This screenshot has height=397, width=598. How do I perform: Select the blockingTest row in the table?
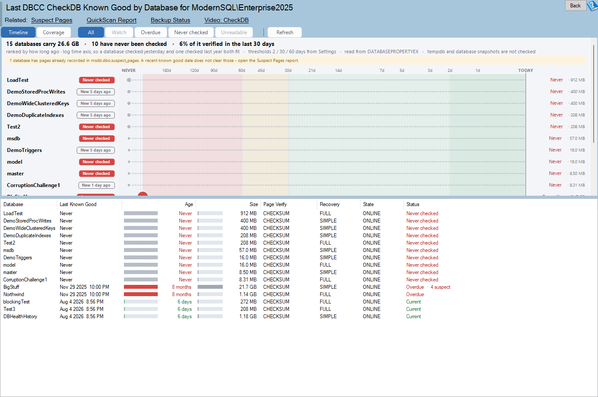click(x=299, y=302)
